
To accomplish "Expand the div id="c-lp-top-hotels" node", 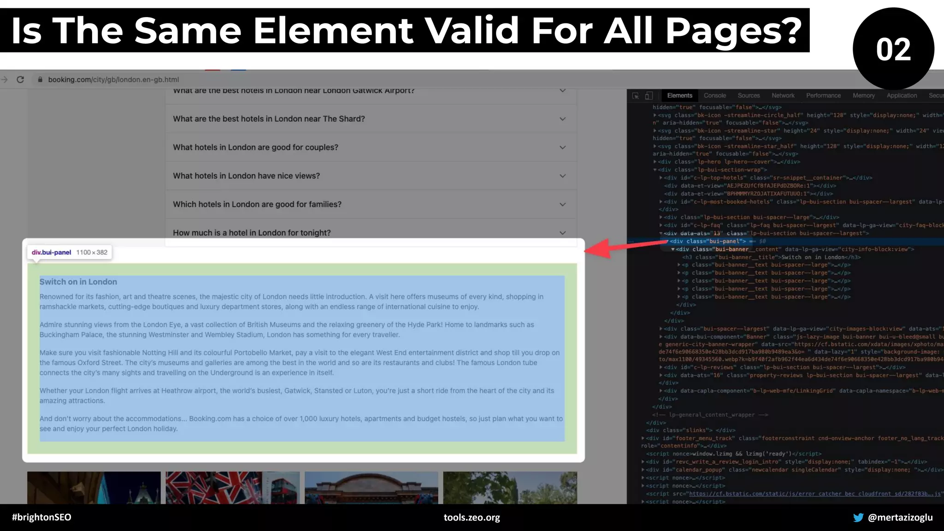I will point(661,178).
